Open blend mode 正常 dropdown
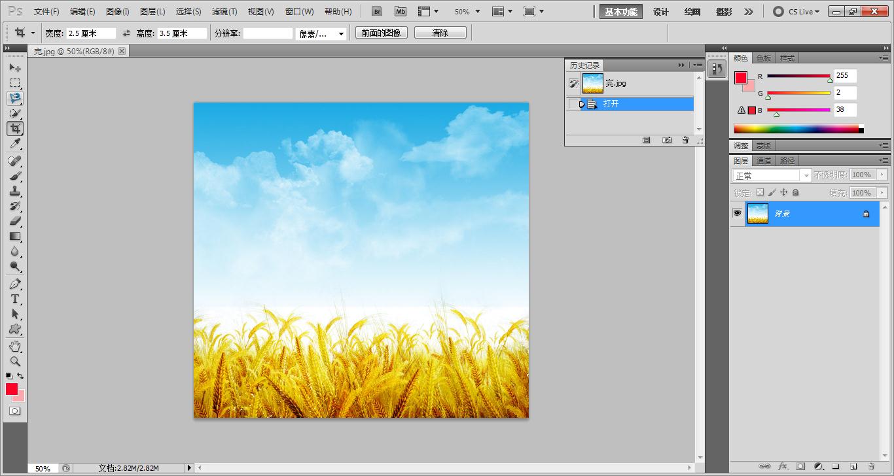 (x=772, y=175)
